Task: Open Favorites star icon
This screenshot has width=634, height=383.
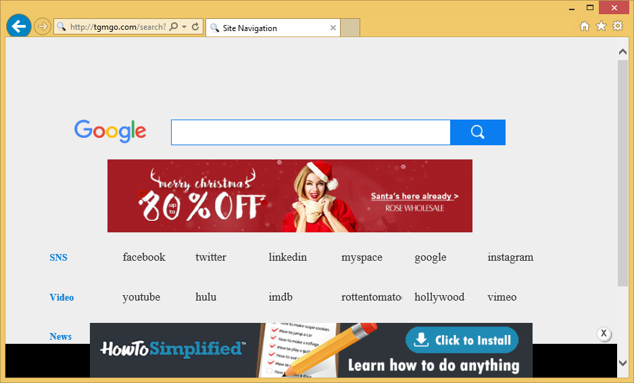Action: point(602,26)
